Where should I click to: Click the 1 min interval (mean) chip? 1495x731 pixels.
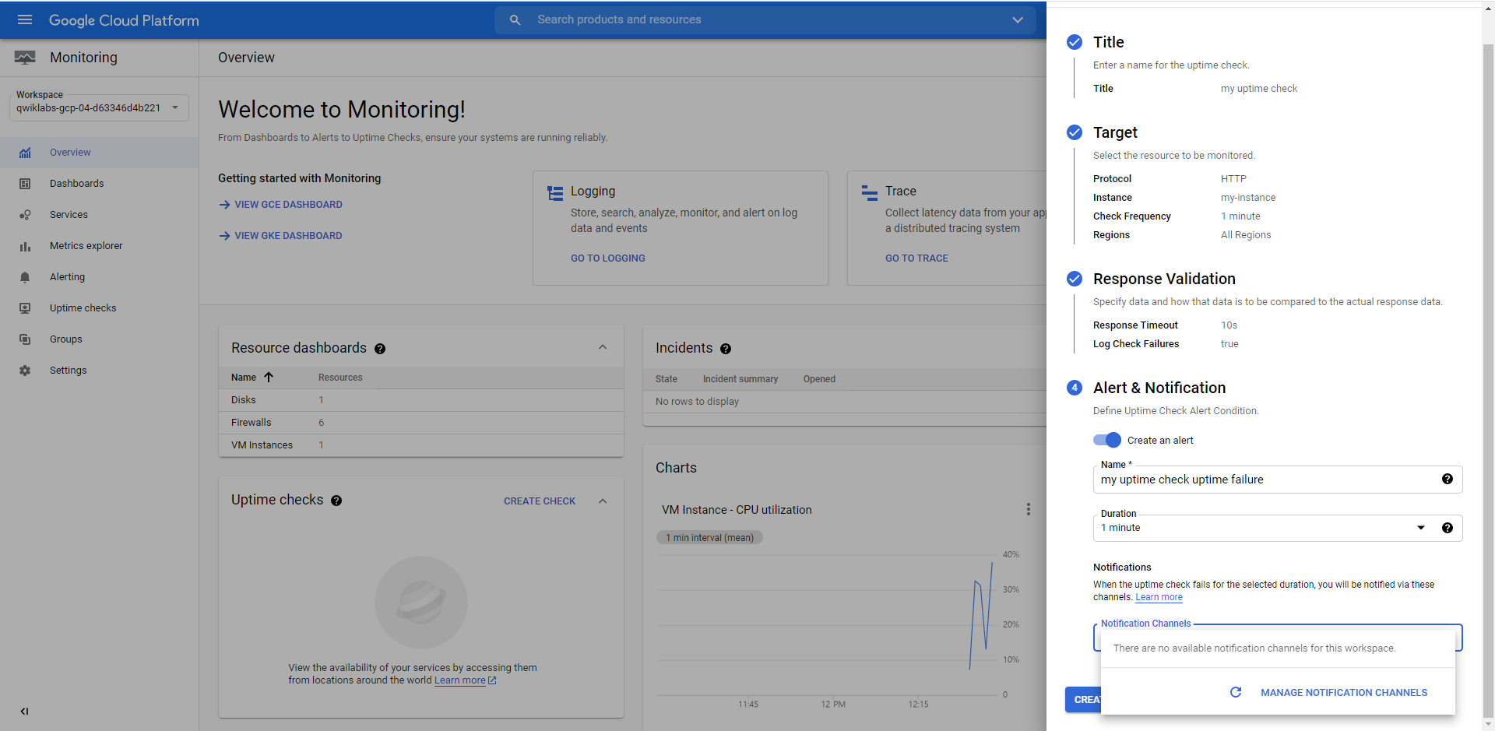point(709,537)
